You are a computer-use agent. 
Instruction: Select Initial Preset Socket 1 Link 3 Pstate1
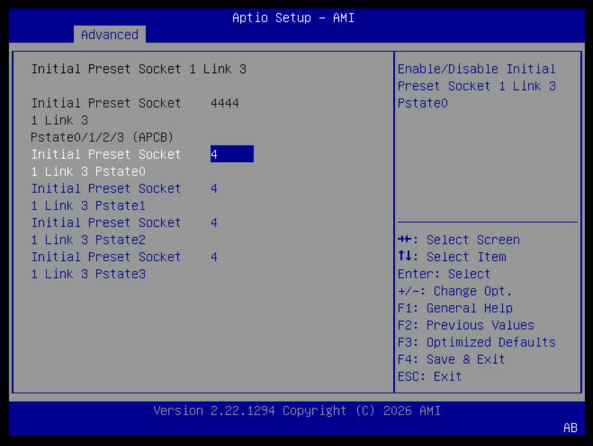107,197
